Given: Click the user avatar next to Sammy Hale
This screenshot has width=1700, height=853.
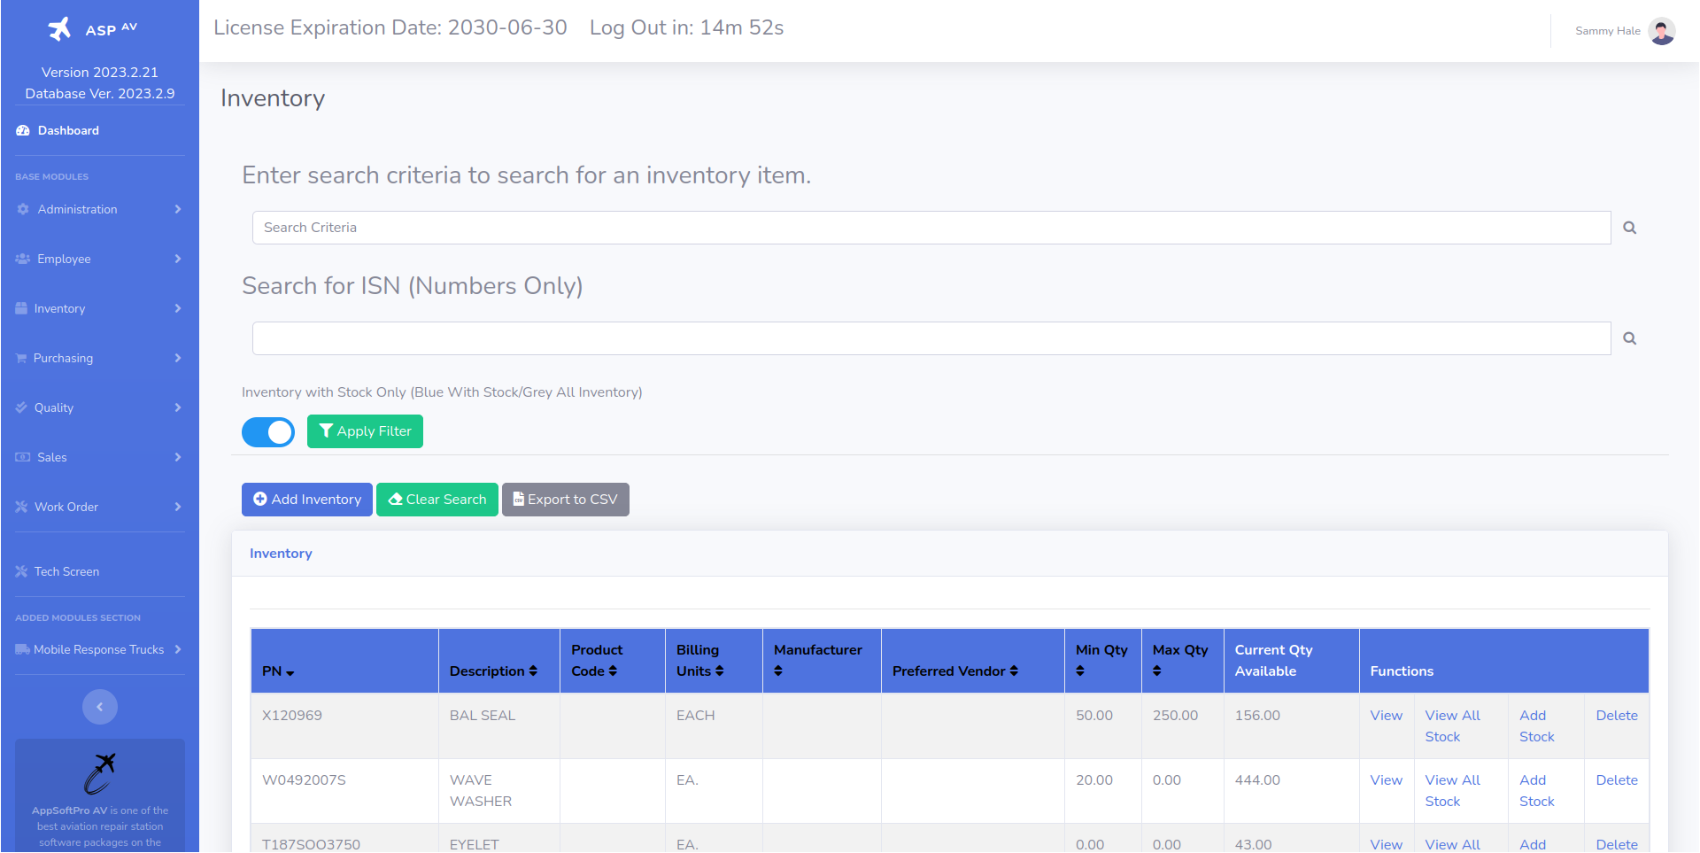Looking at the screenshot, I should tap(1662, 31).
